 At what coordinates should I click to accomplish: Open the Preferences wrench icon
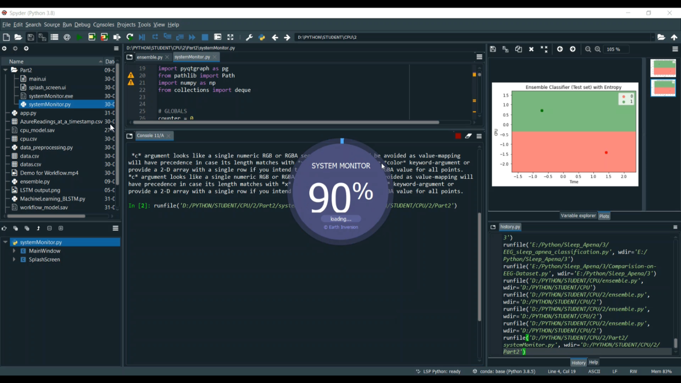pos(249,37)
